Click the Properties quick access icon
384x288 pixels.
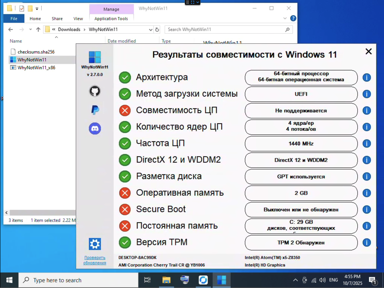click(x=22, y=8)
